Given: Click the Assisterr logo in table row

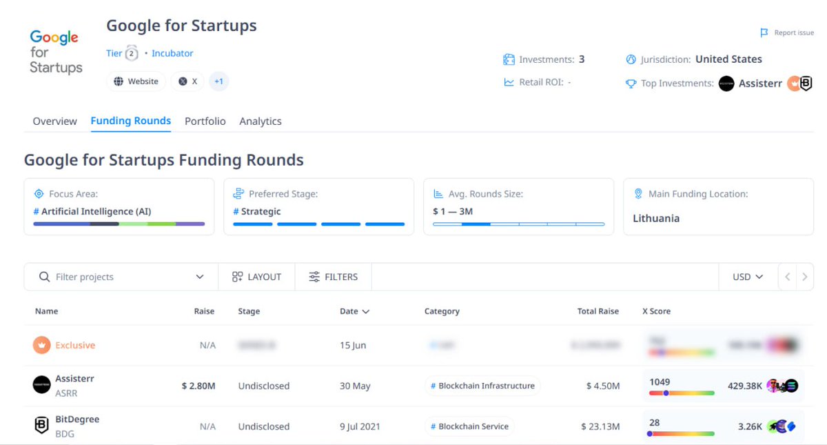Looking at the screenshot, I should (42, 385).
